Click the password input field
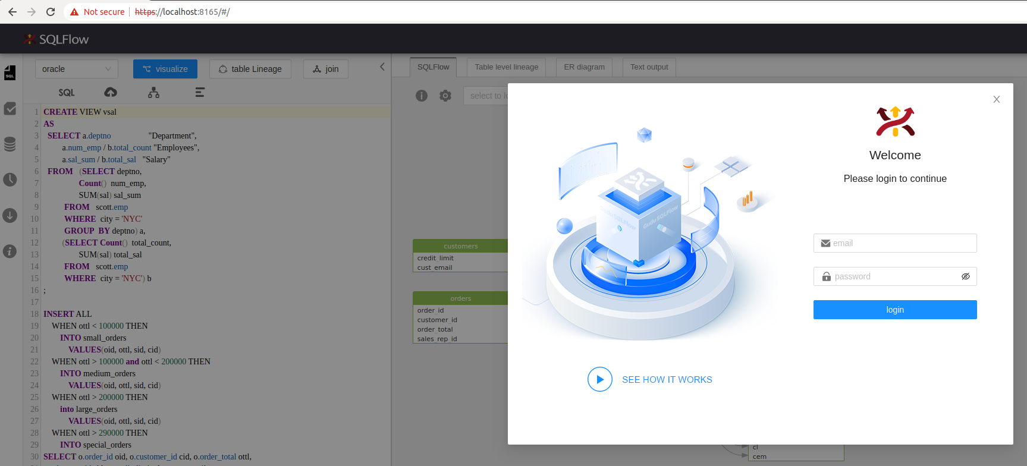The height and width of the screenshot is (466, 1027). pos(895,276)
